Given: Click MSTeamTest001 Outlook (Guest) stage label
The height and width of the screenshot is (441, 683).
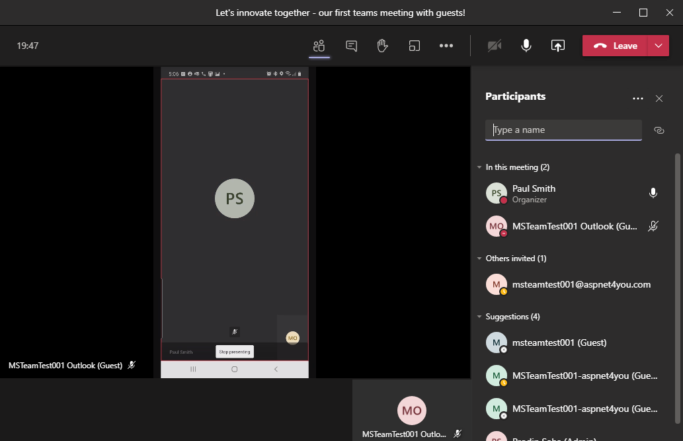Looking at the screenshot, I should pos(65,366).
